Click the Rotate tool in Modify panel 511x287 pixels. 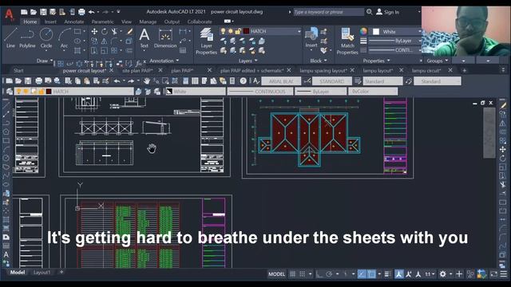tap(105, 31)
